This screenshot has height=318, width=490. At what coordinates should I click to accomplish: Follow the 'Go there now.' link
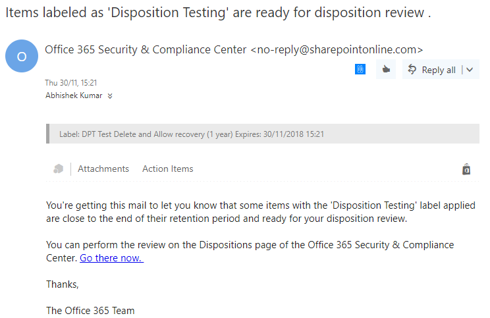[111, 258]
